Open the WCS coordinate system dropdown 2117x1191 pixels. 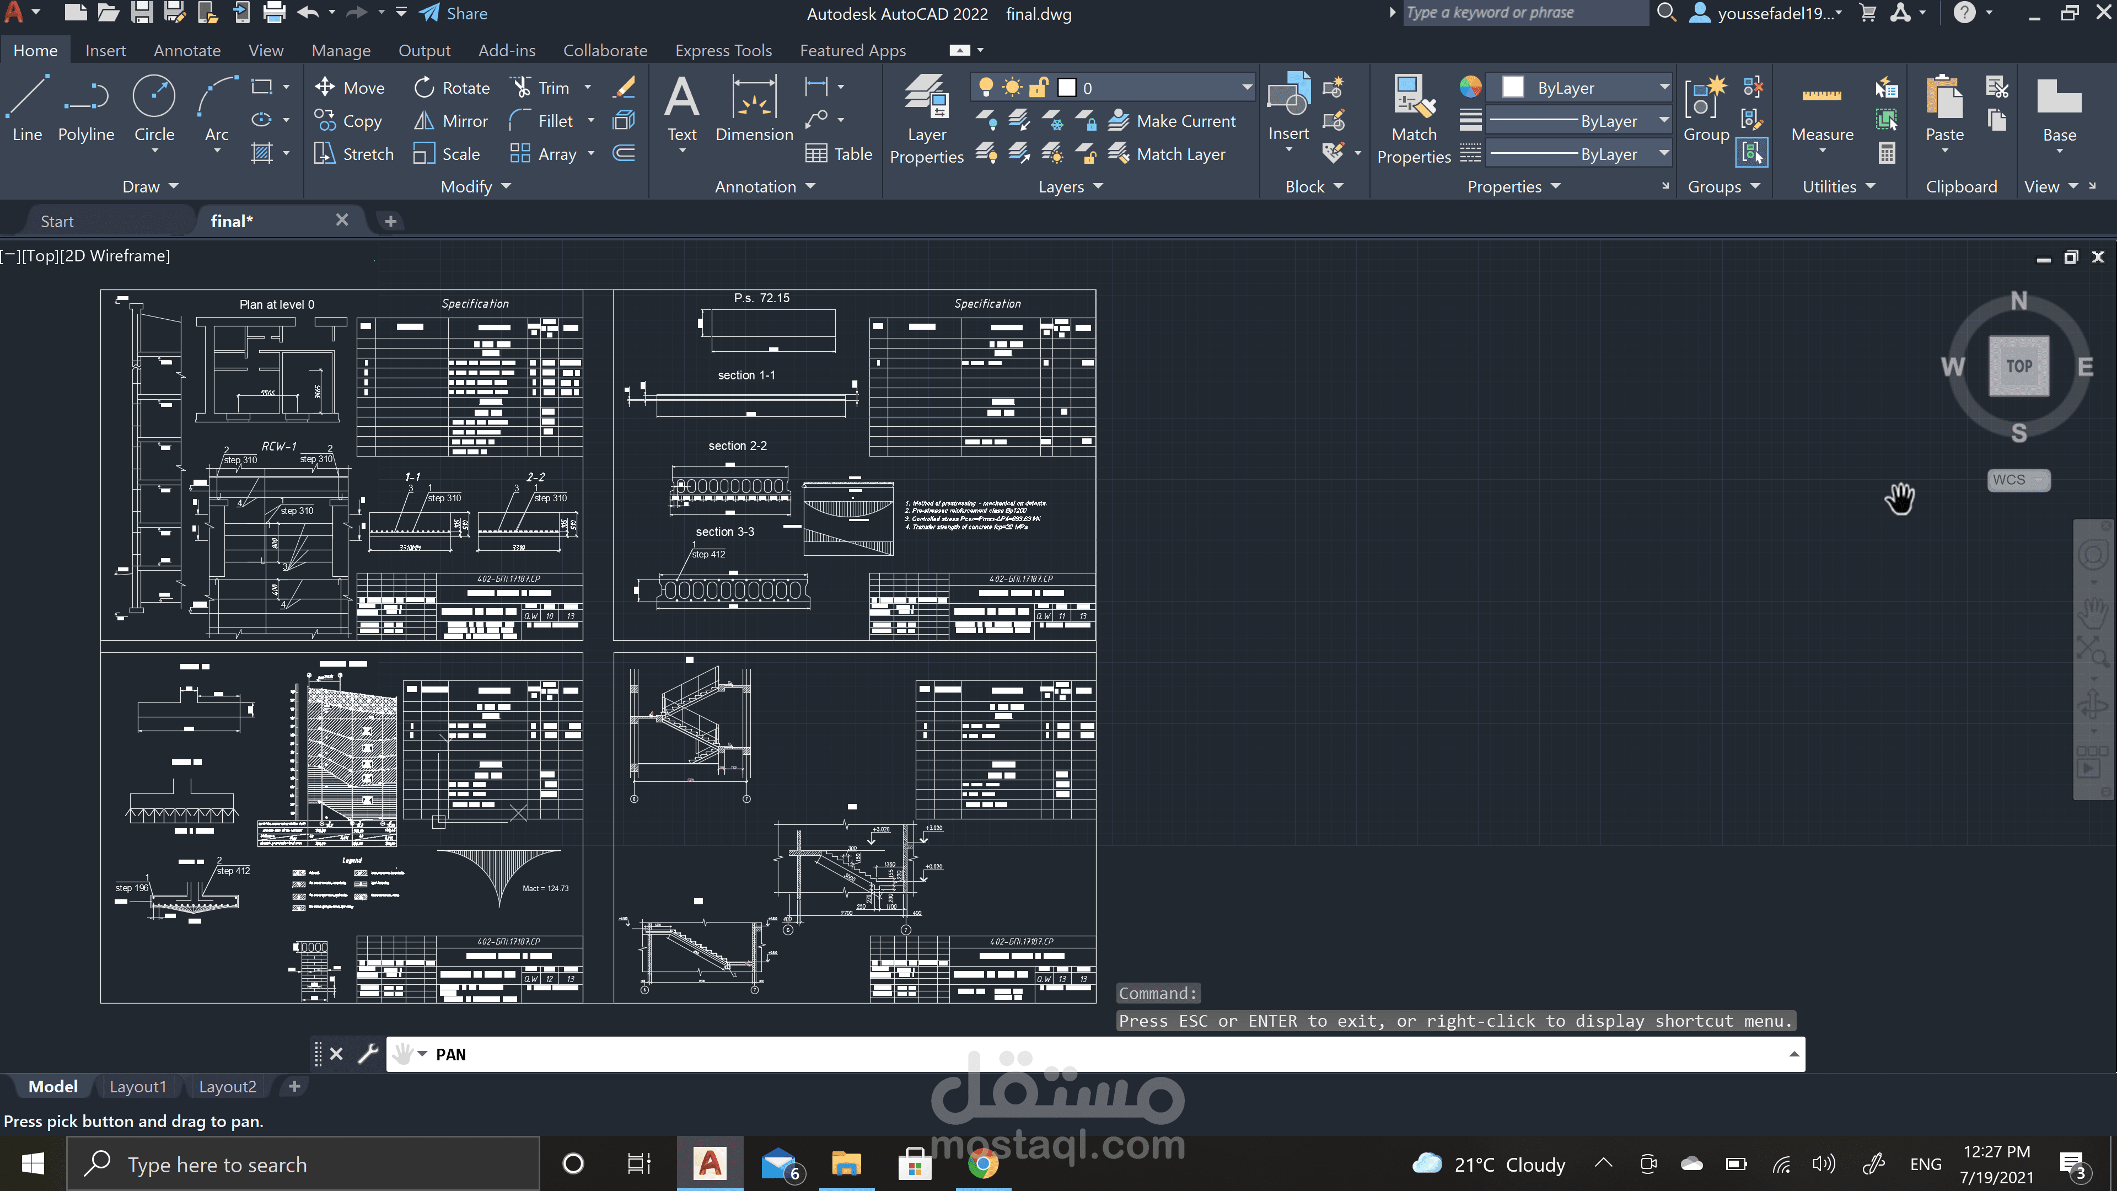[2018, 480]
